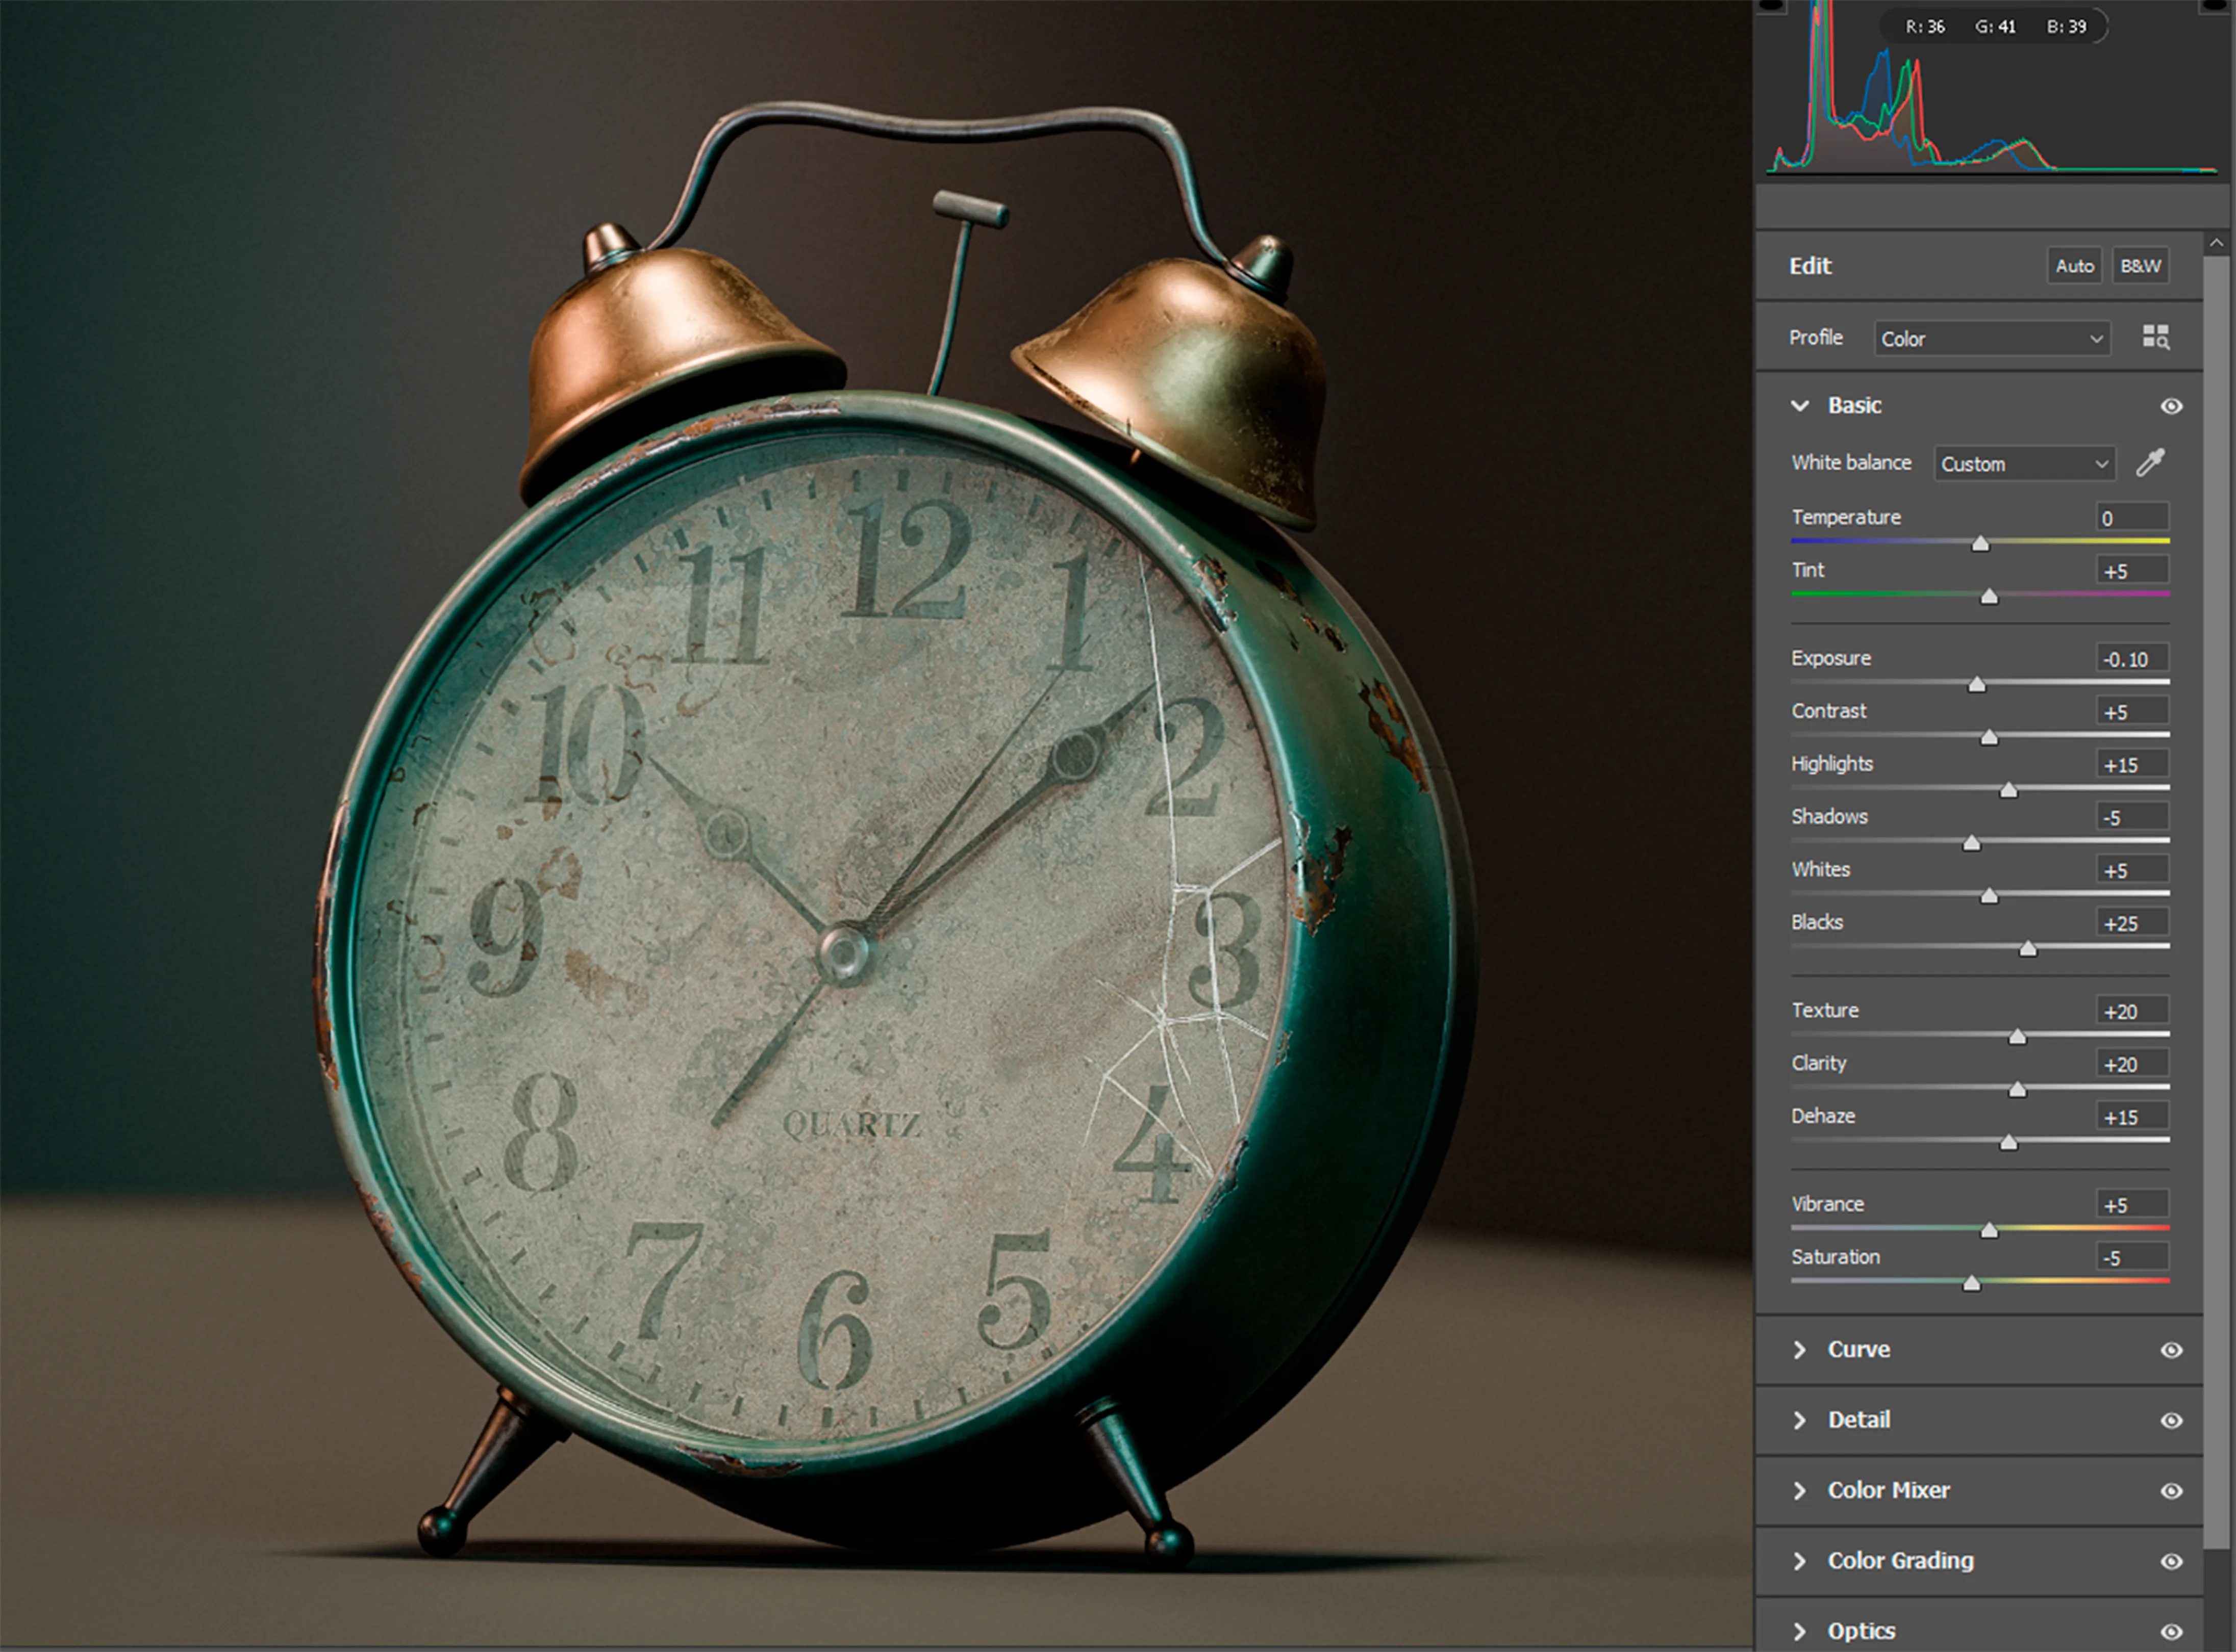Click the Auto edit button

coord(2074,266)
